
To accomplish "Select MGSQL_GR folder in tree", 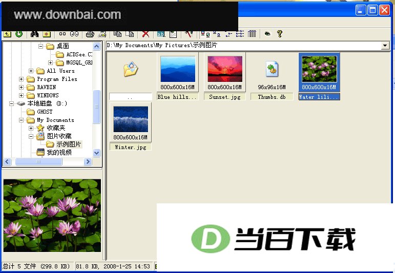I will (79, 62).
